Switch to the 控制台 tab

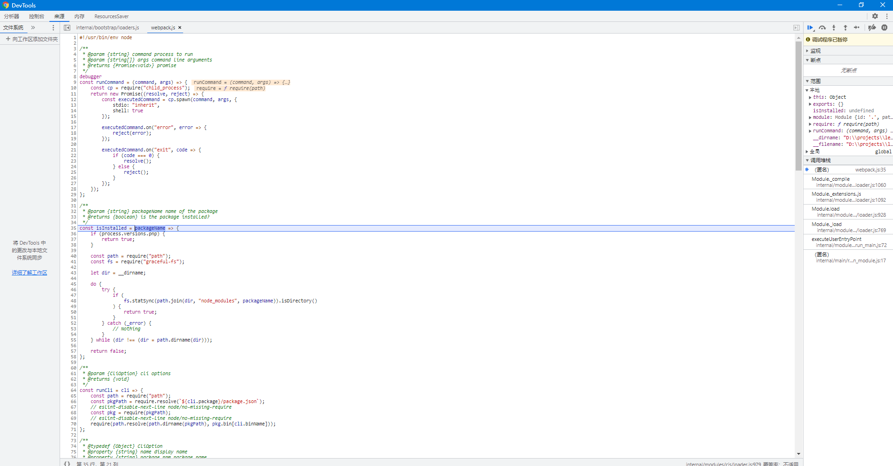(x=36, y=16)
